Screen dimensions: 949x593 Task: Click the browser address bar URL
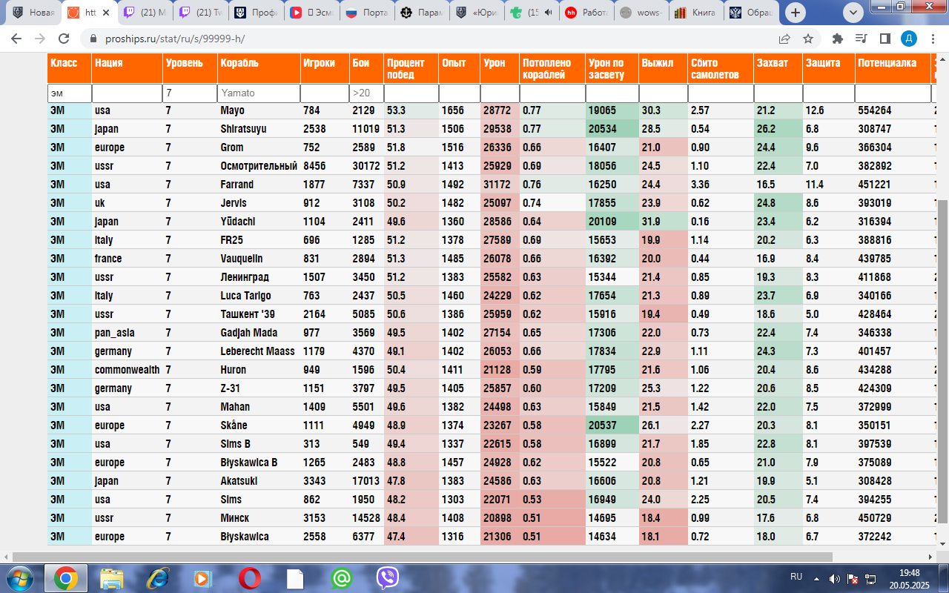(x=173, y=39)
